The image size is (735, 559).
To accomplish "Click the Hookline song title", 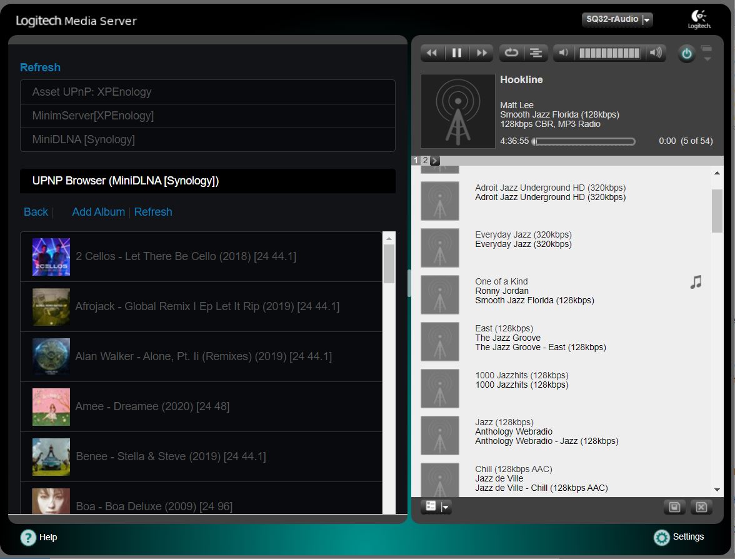I will 521,80.
